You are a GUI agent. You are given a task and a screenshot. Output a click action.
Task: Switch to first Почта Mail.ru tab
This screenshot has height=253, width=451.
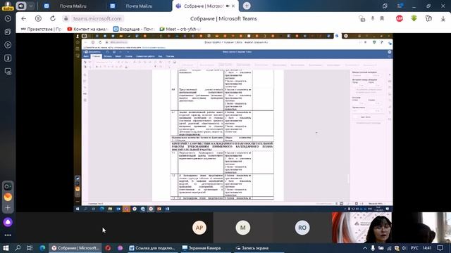point(73,6)
